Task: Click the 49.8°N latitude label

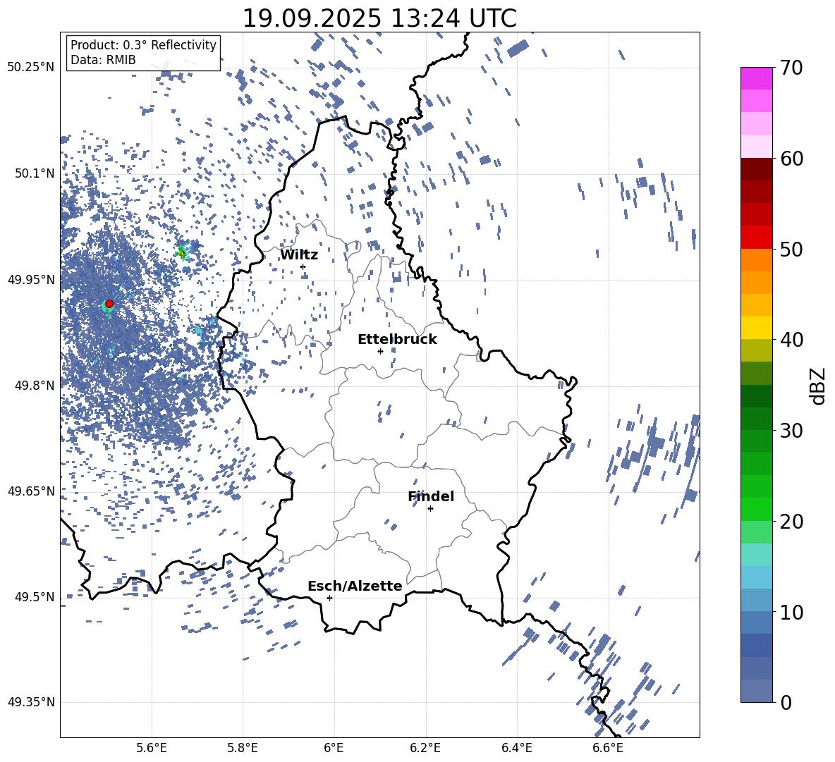Action: [34, 386]
